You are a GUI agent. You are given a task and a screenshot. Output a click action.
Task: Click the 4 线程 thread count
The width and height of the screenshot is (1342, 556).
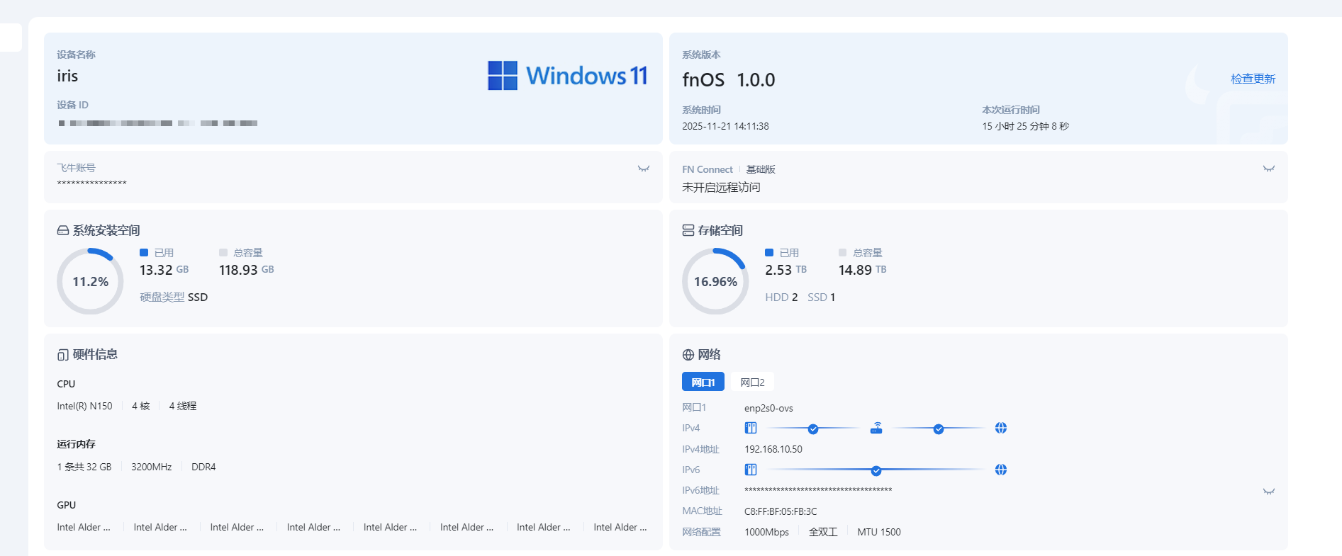183,406
